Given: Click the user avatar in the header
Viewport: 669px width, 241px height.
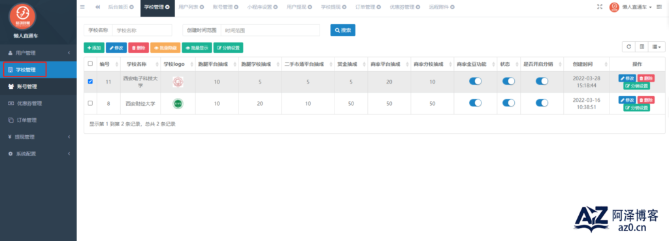Looking at the screenshot, I should [x=614, y=7].
